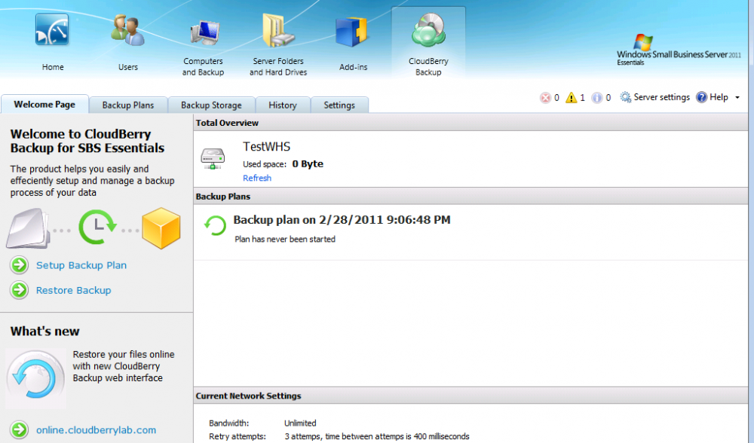Select the CloudBerry Backup icon
This screenshot has height=443, width=754.
tap(428, 33)
